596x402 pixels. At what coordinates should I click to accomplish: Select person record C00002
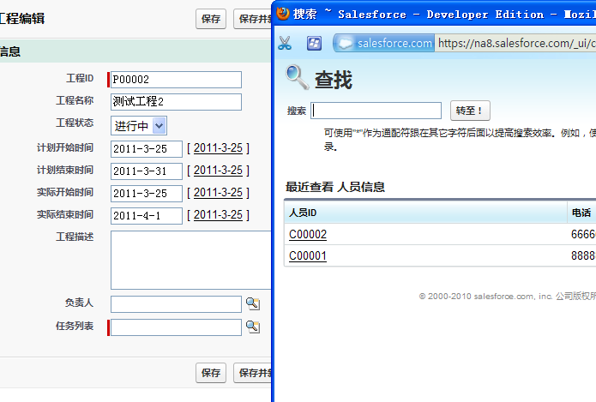click(308, 235)
